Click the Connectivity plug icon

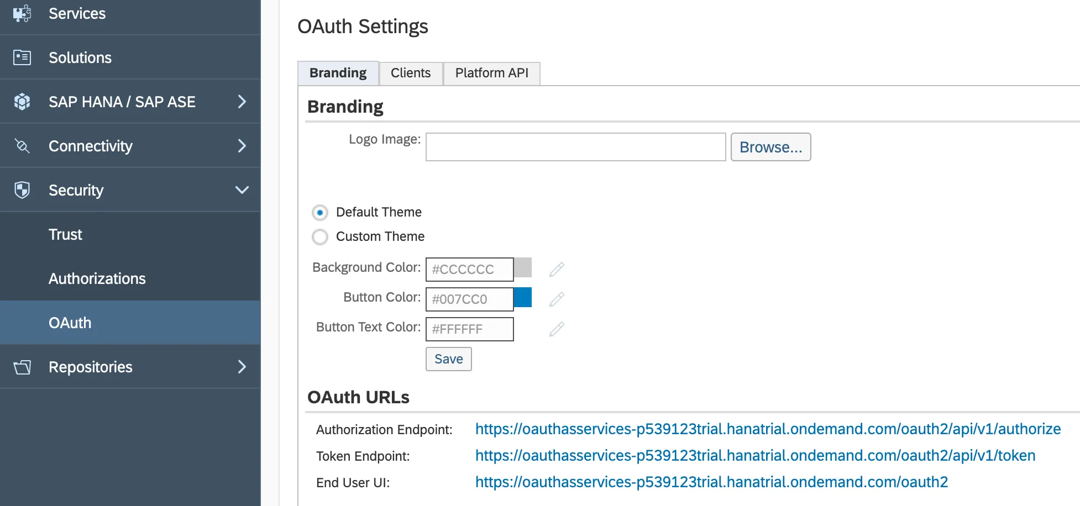tap(22, 146)
